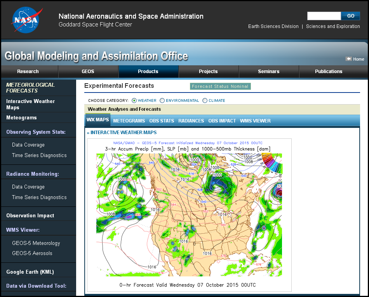
Task: Click the Data via Download Tool heading
Action: [x=36, y=286]
